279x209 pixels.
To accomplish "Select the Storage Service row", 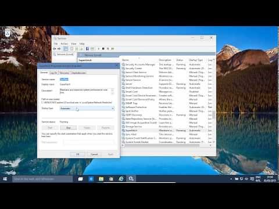I will tap(167, 127).
